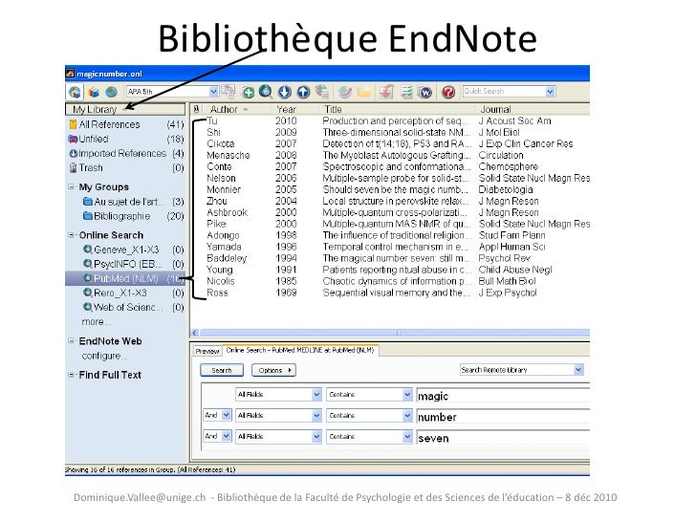Viewport: 696px width, 522px height.
Task: Click the Find Full Text toolbar icon
Action: click(322, 92)
